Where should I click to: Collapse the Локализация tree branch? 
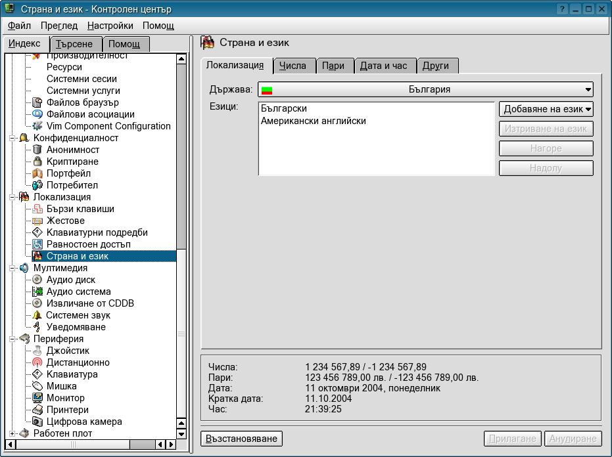pyautogui.click(x=12, y=197)
